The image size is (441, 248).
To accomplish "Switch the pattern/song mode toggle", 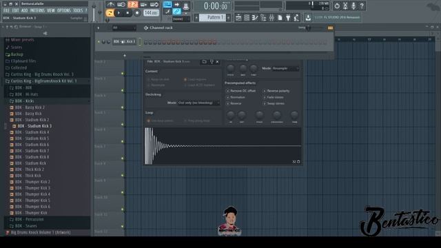I will (x=110, y=13).
